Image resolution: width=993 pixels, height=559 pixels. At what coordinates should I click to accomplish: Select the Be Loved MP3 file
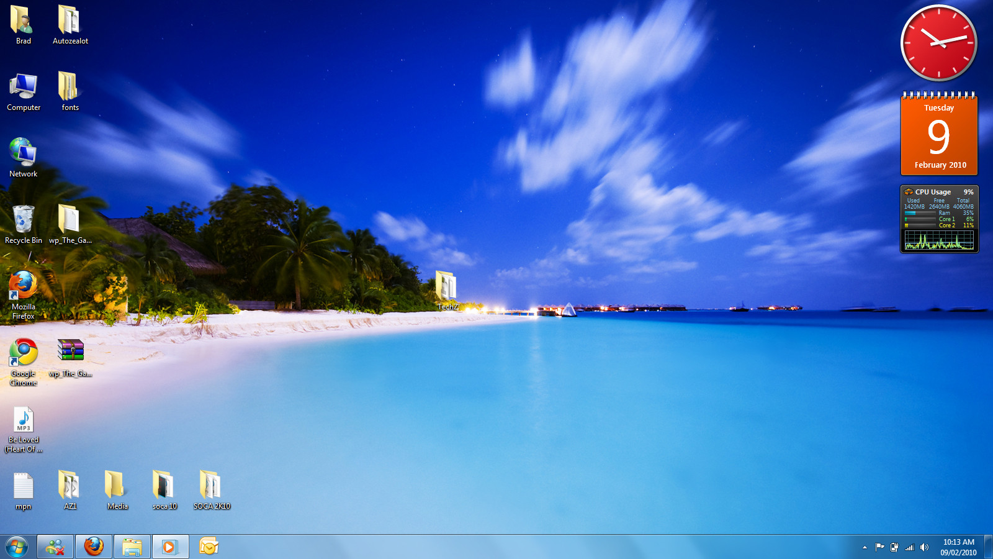24,422
